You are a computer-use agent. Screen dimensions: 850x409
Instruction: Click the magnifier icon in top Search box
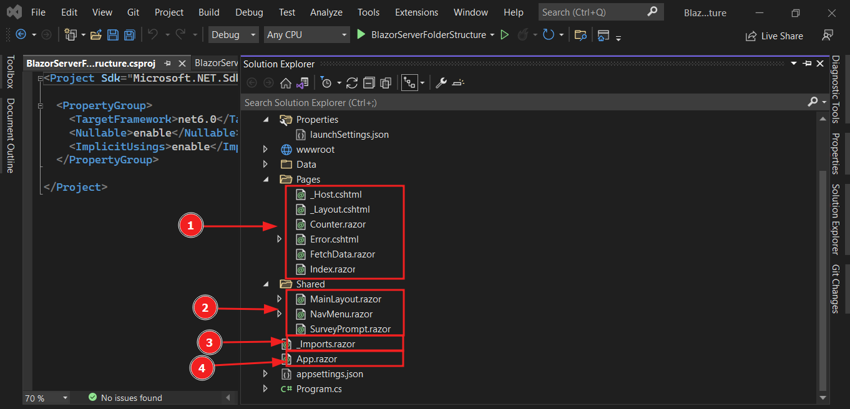[x=652, y=12]
